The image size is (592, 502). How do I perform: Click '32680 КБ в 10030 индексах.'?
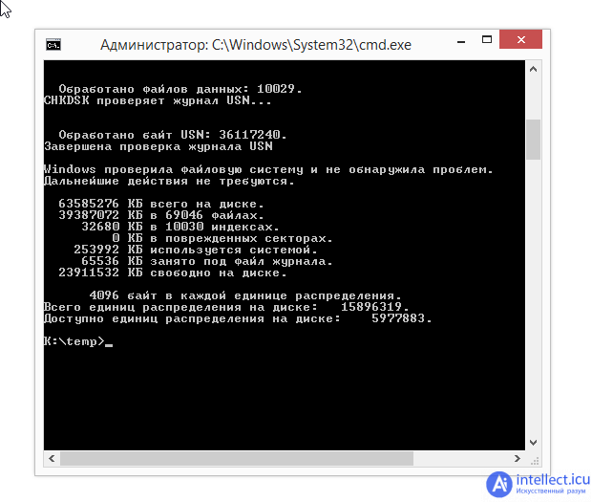(180, 227)
